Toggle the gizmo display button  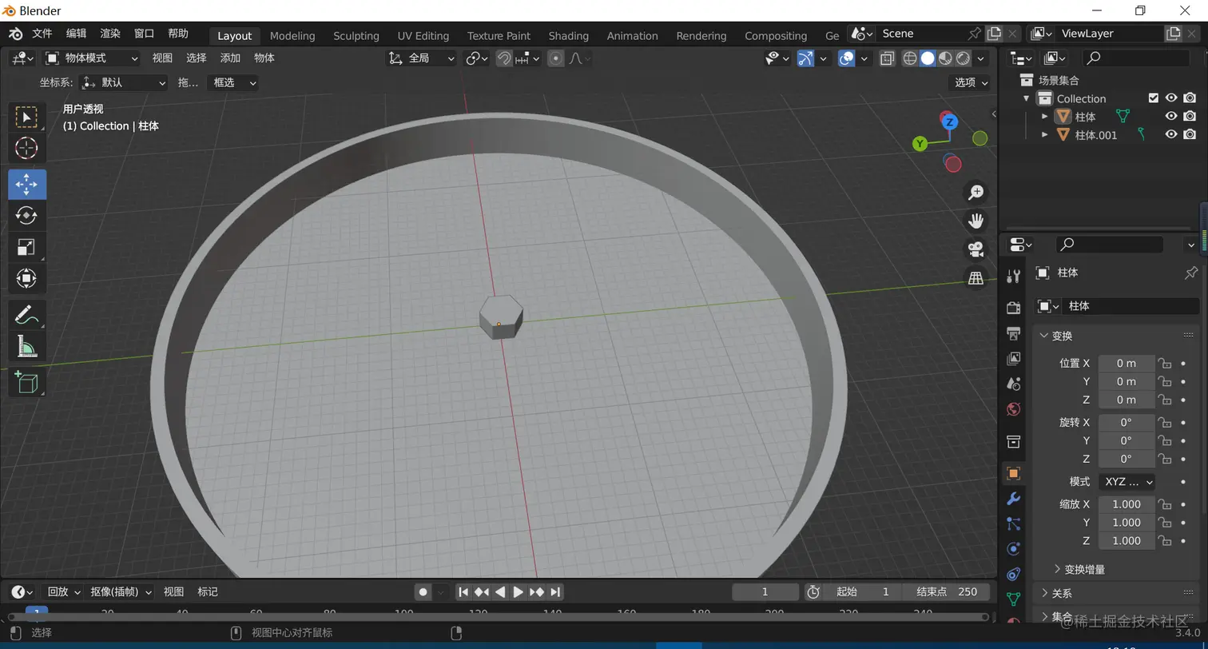point(805,58)
